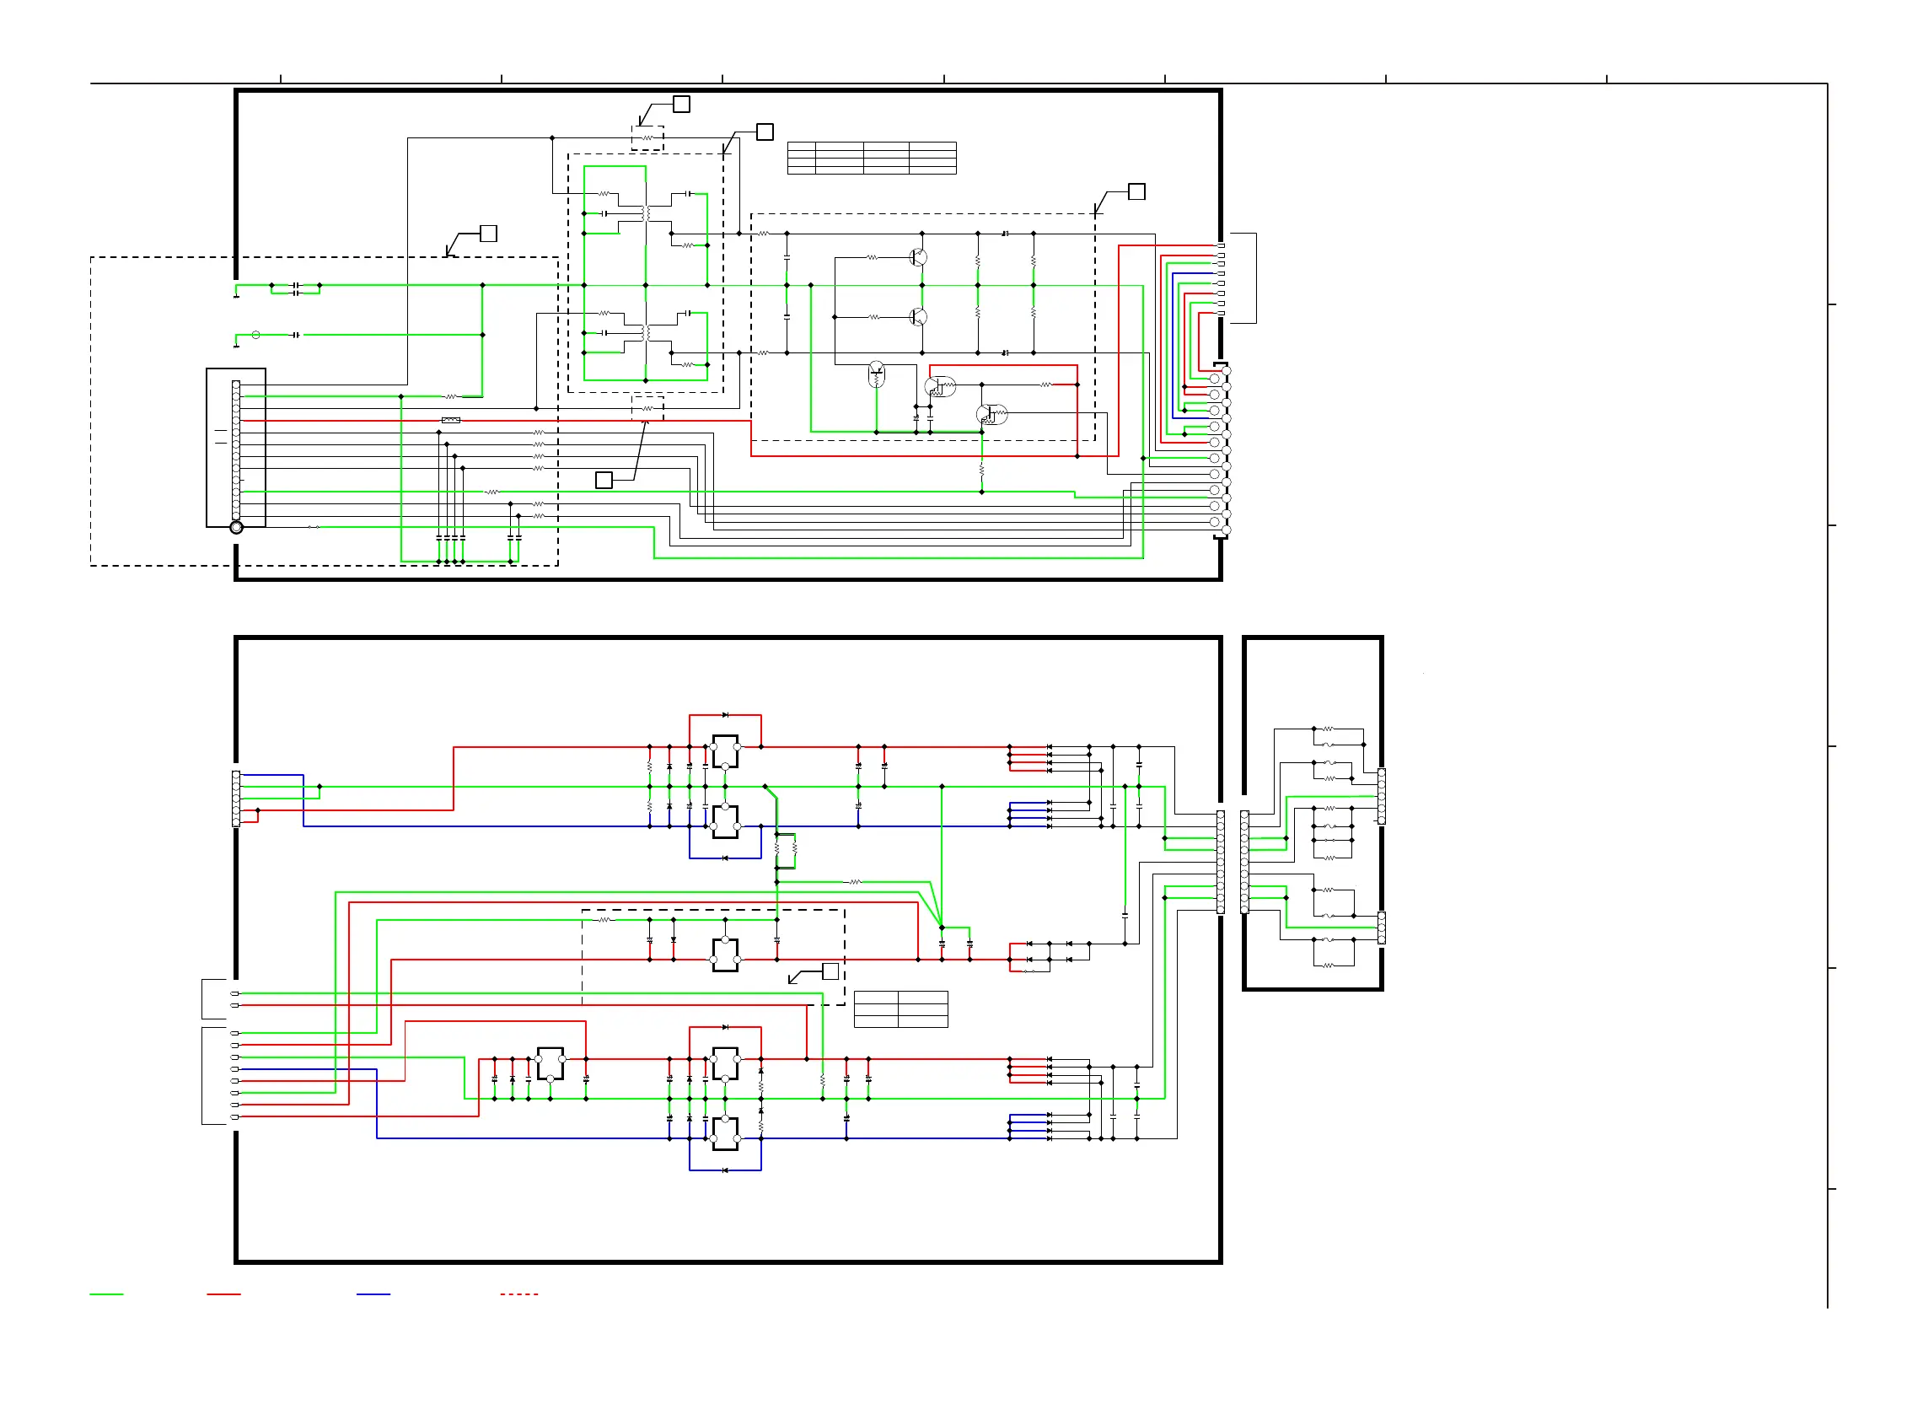Click the regulator IC inside lower dashed box
Image resolution: width=1912 pixels, height=1420 pixels.
725,955
